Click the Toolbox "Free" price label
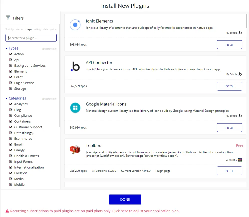 coord(240,145)
